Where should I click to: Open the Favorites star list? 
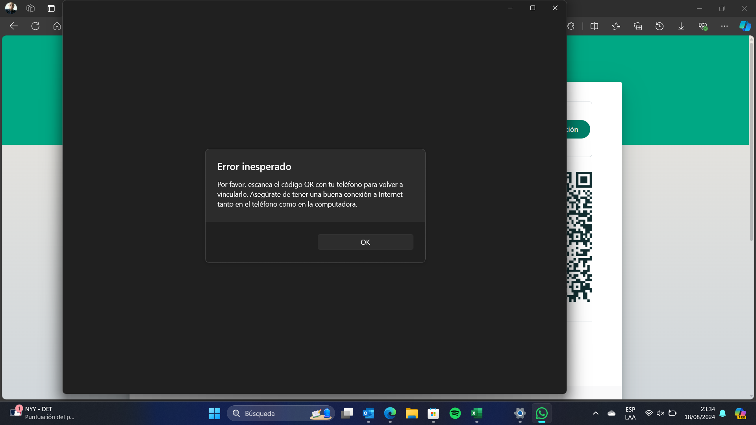616,26
